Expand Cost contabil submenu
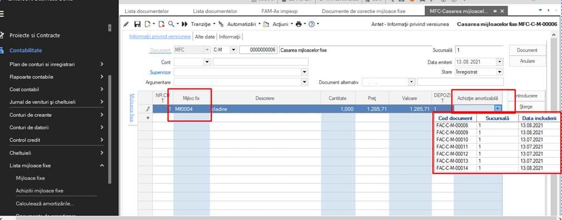562x220 pixels. (x=102, y=89)
